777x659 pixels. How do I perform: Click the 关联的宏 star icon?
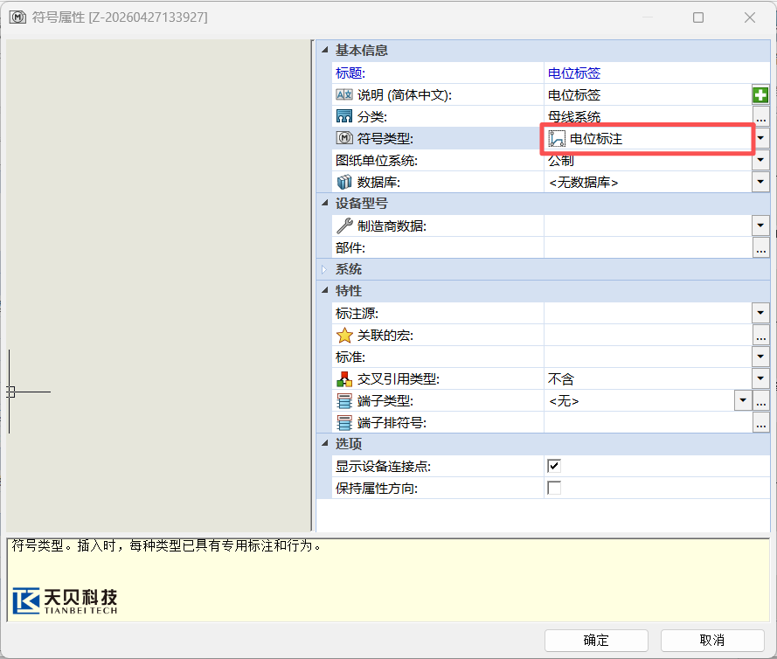point(344,336)
